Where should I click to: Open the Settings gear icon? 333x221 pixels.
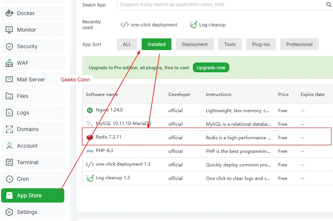click(9, 212)
